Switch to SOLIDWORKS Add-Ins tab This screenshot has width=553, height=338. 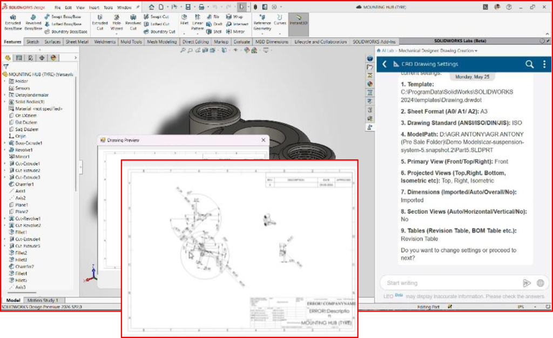coord(374,42)
